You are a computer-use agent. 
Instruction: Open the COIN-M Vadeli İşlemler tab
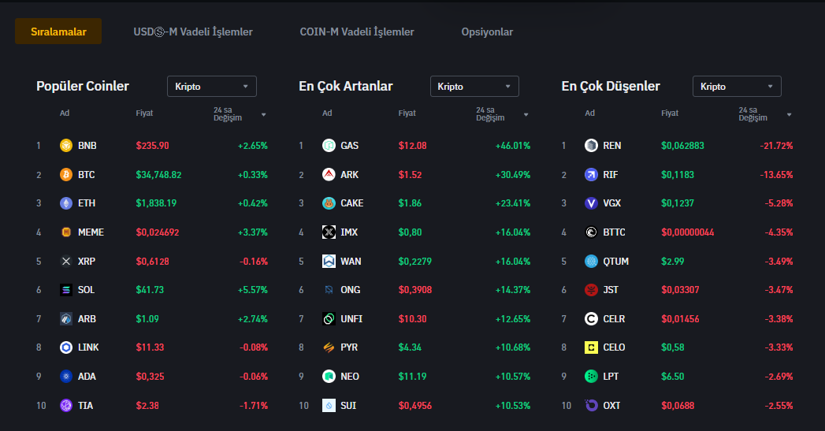tap(357, 32)
